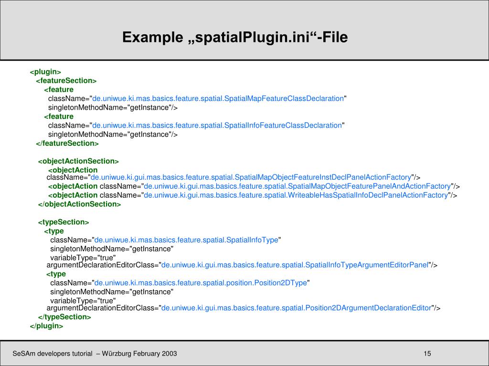The image size is (489, 366).
Task: Click the Position2DType class name
Action: coord(201,283)
